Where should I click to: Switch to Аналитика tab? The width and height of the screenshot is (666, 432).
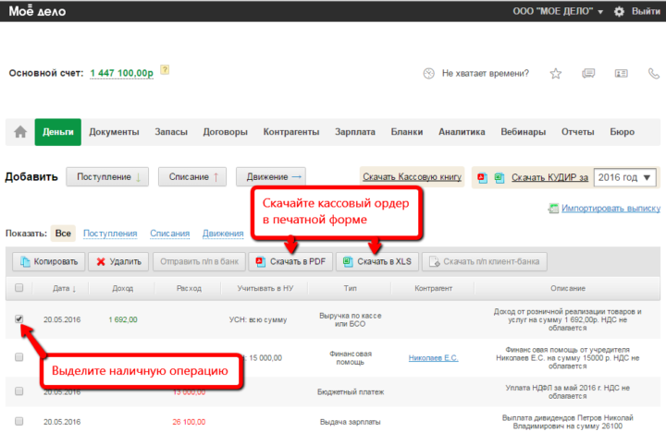click(x=462, y=132)
